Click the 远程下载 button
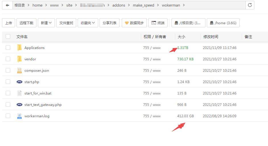This screenshot has width=268, height=146. tap(26, 23)
